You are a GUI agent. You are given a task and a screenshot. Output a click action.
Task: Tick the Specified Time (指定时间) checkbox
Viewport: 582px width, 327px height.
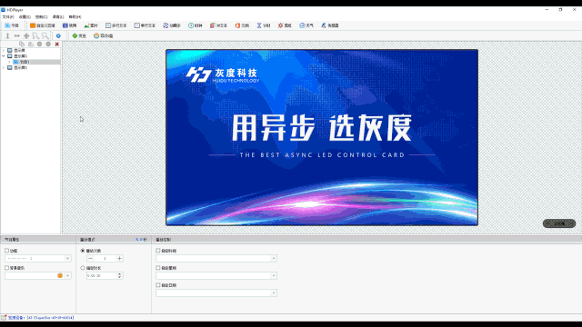click(158, 251)
